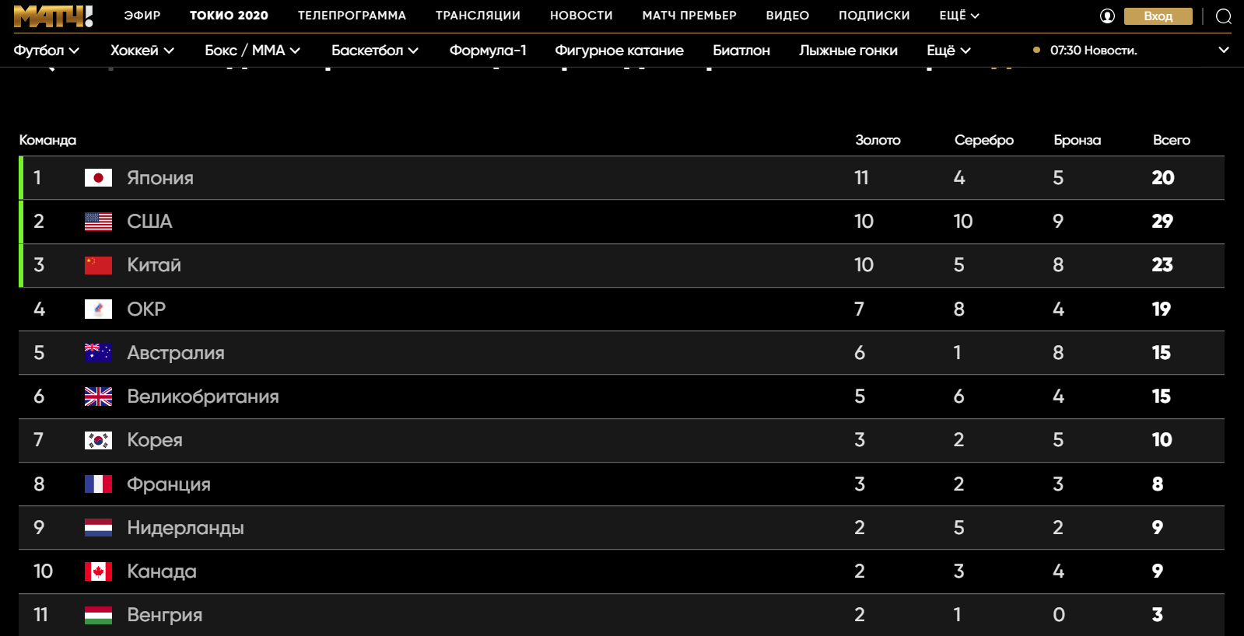This screenshot has width=1244, height=636.
Task: Click China's total medal count 23
Action: pos(1162,265)
